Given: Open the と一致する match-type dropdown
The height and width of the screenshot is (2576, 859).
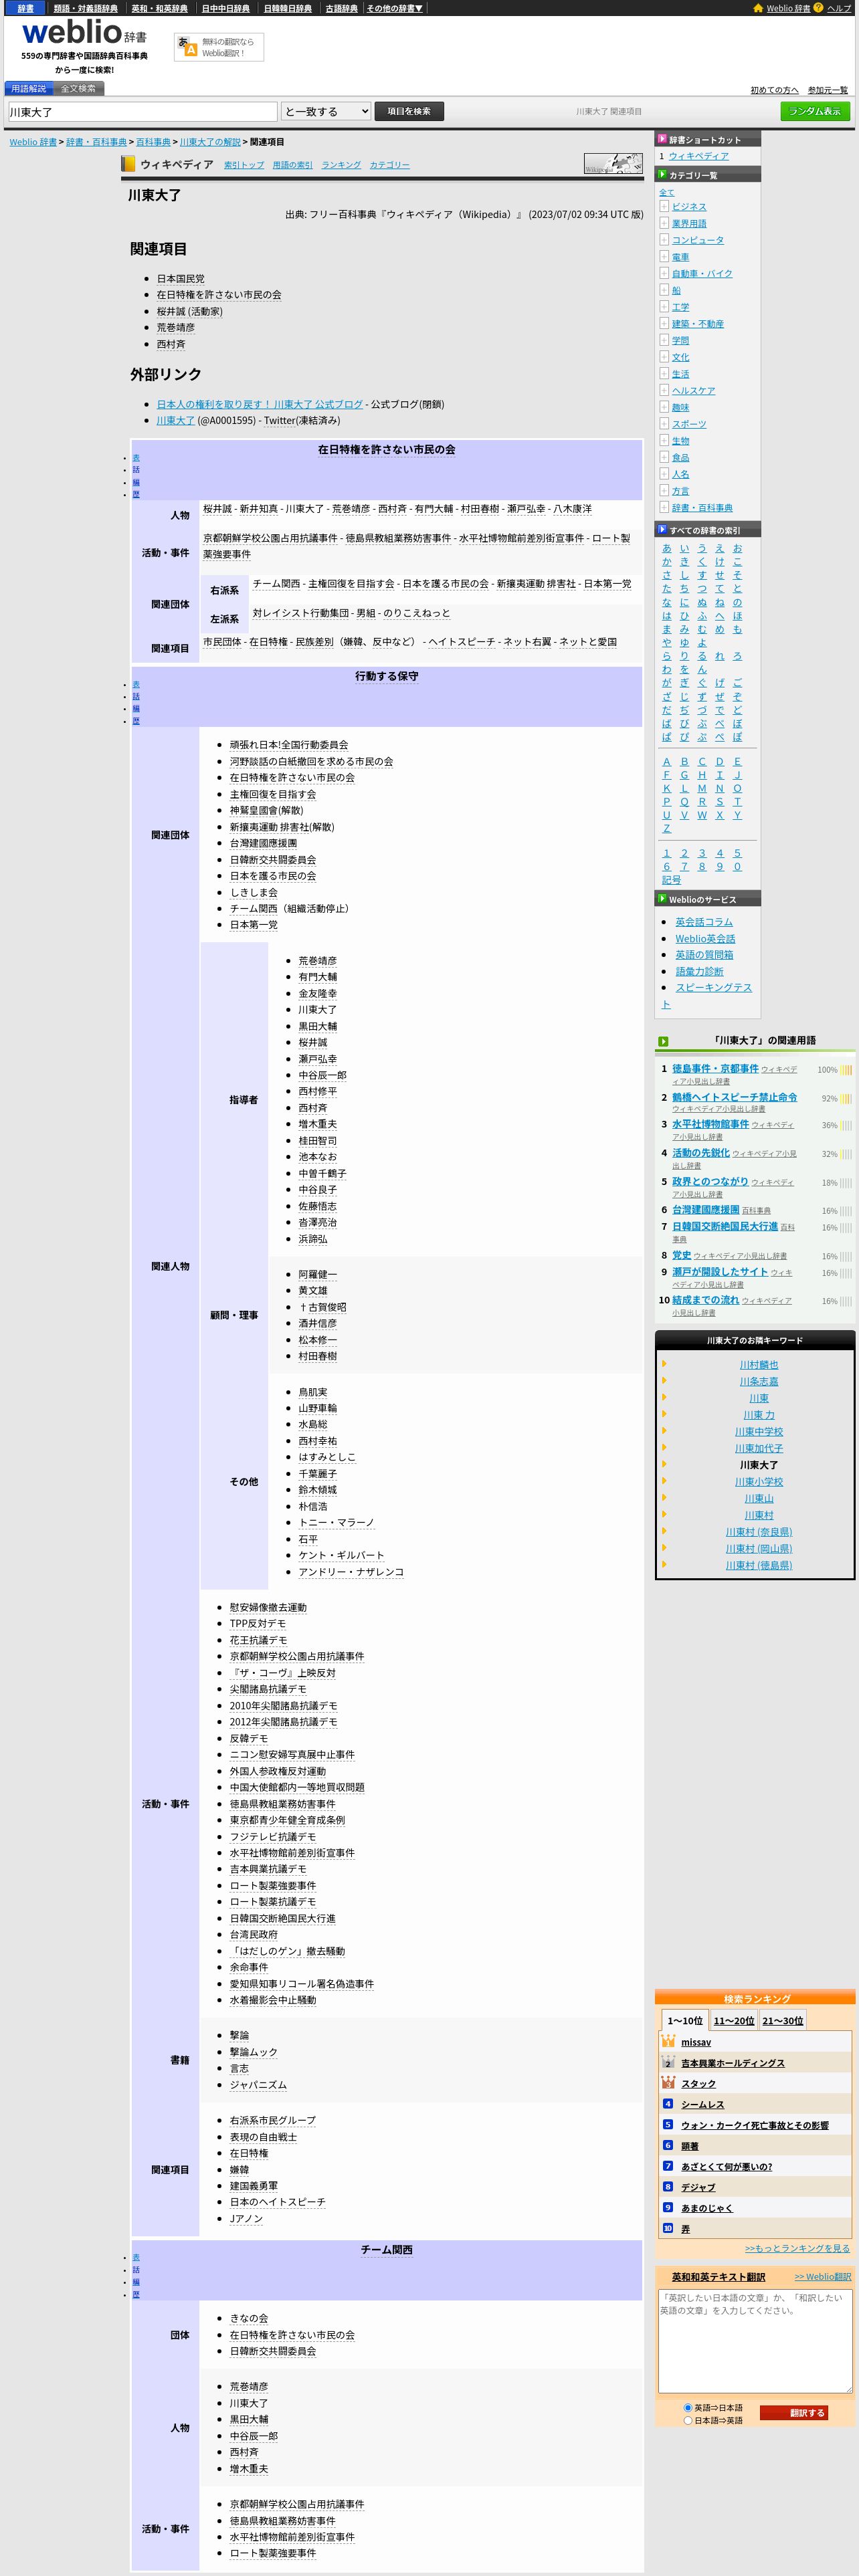Looking at the screenshot, I should point(326,111).
